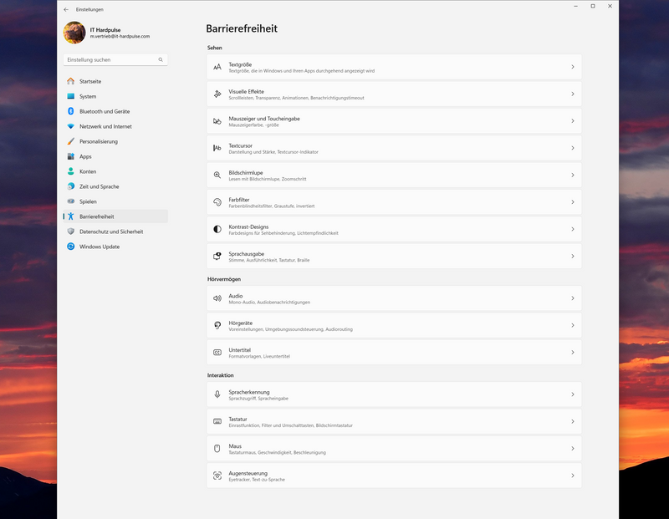Viewport: 669px width, 519px height.
Task: Click the Textgröße icon
Action: (x=217, y=67)
